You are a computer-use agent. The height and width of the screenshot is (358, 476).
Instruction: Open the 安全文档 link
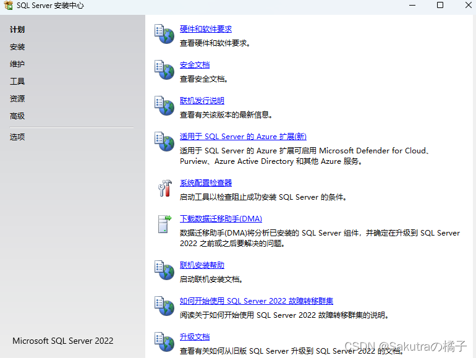(195, 65)
